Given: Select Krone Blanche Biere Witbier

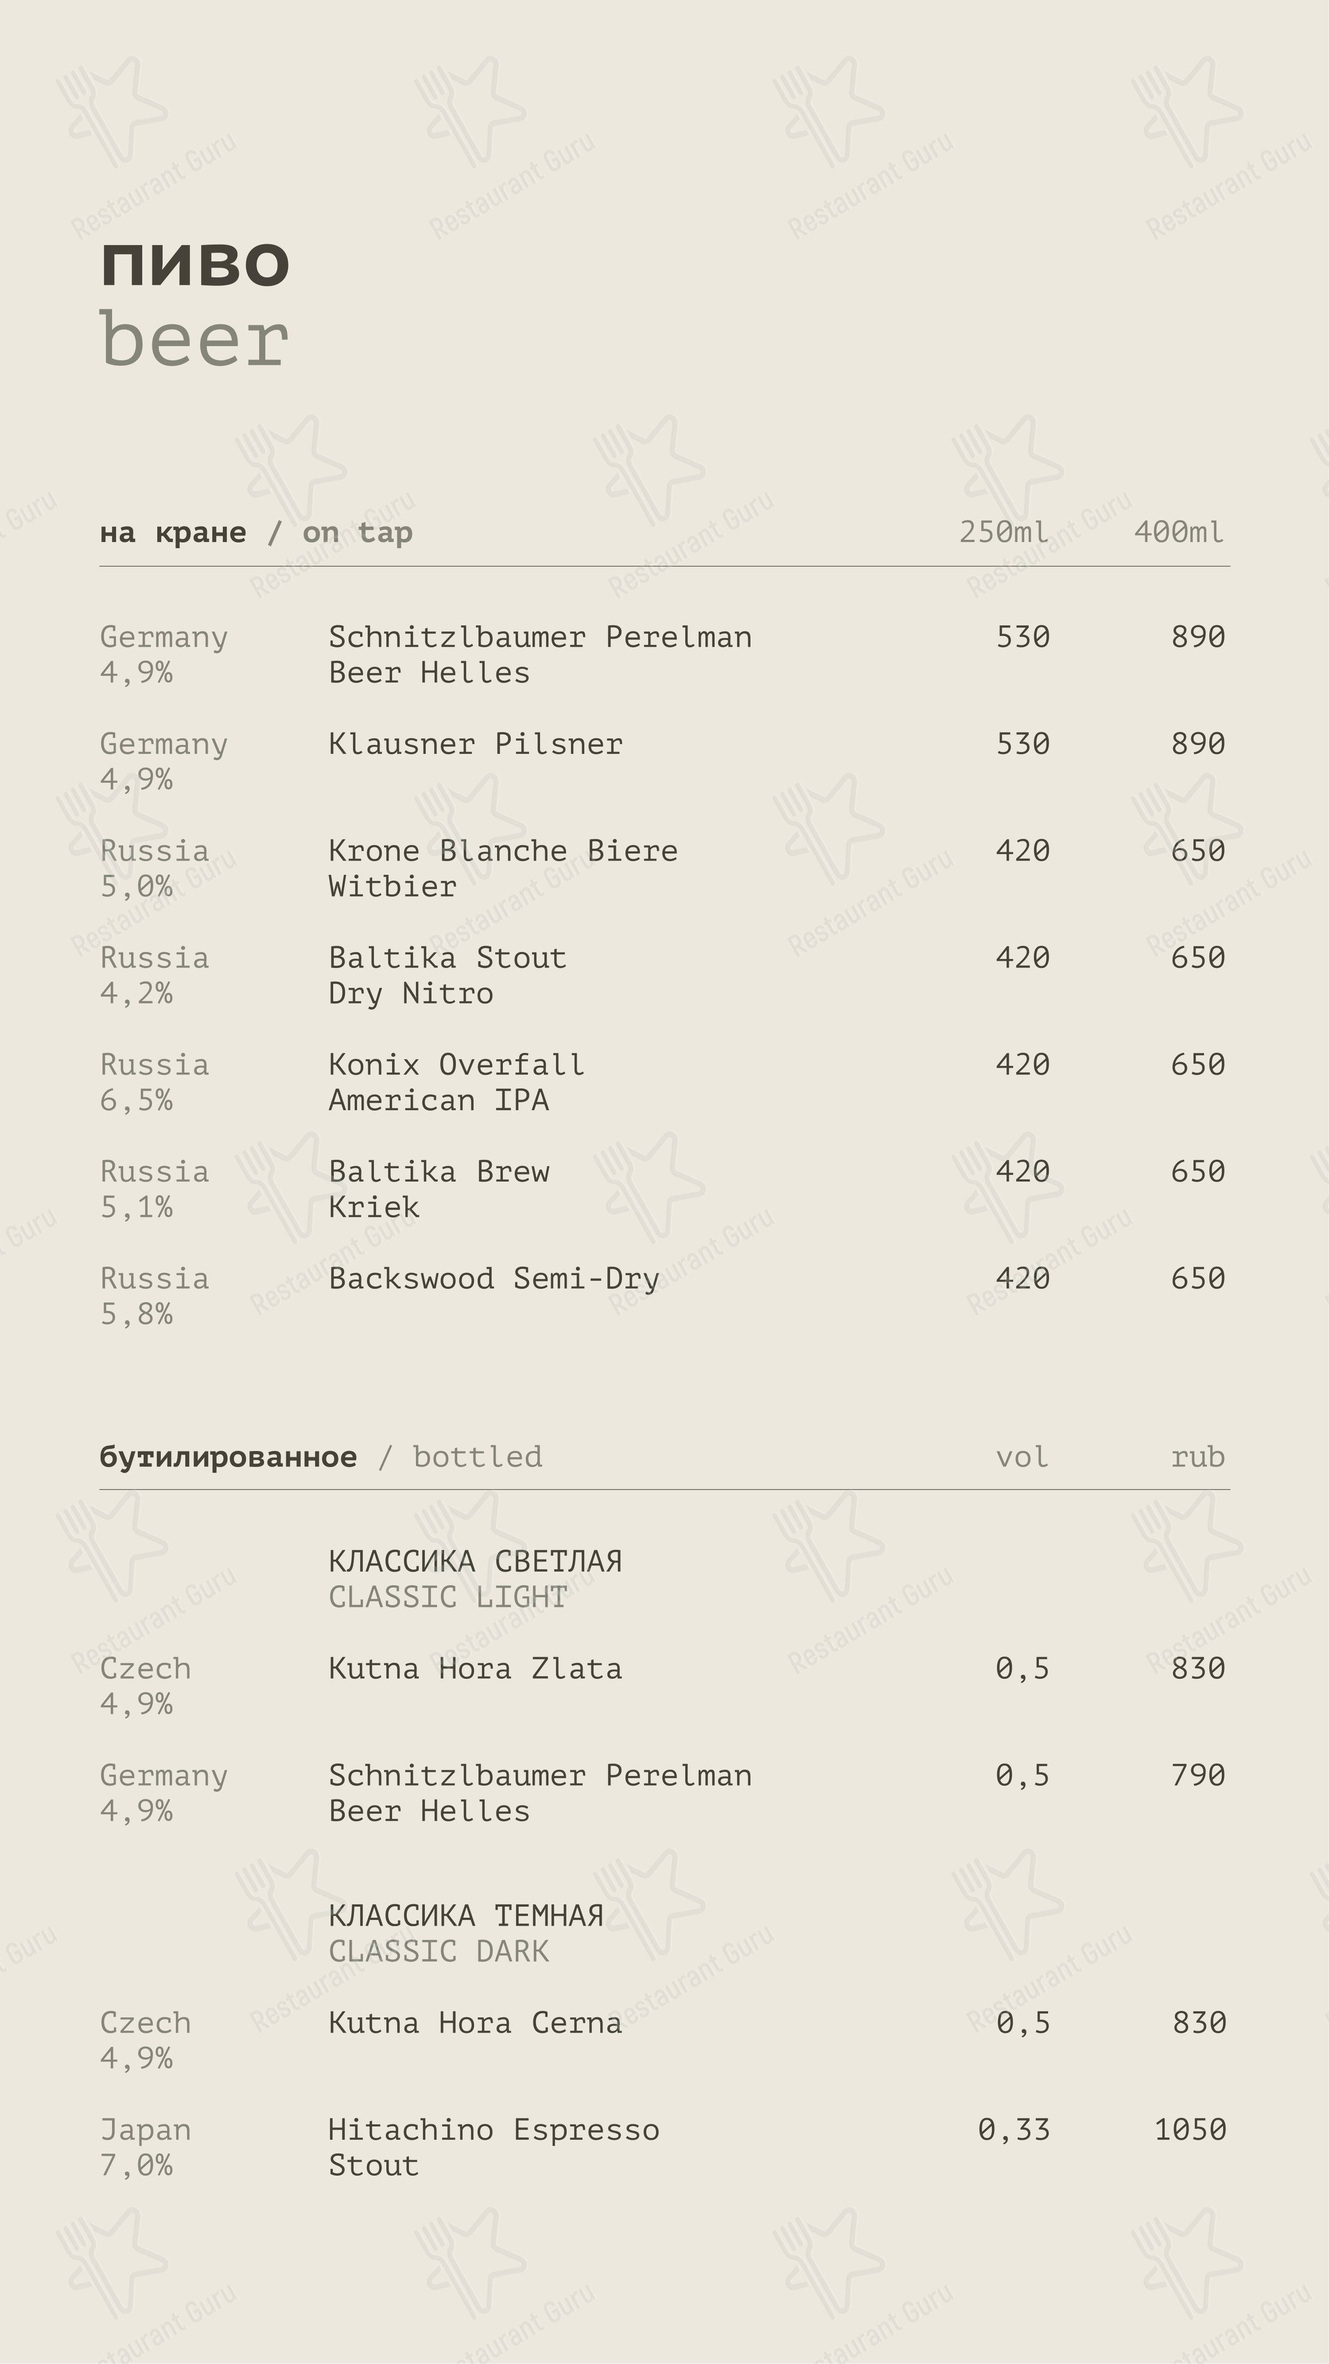Looking at the screenshot, I should pos(503,867).
